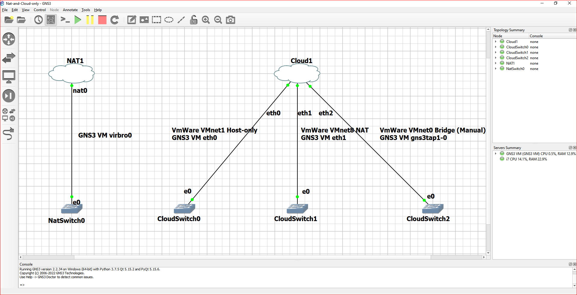Expand GNS3 VM server in Servers Summary

(495, 154)
